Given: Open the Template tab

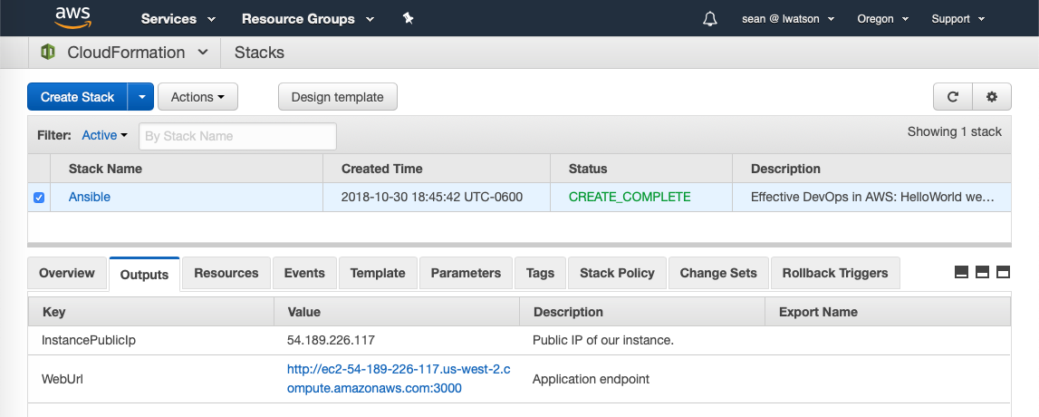Looking at the screenshot, I should pos(378,273).
